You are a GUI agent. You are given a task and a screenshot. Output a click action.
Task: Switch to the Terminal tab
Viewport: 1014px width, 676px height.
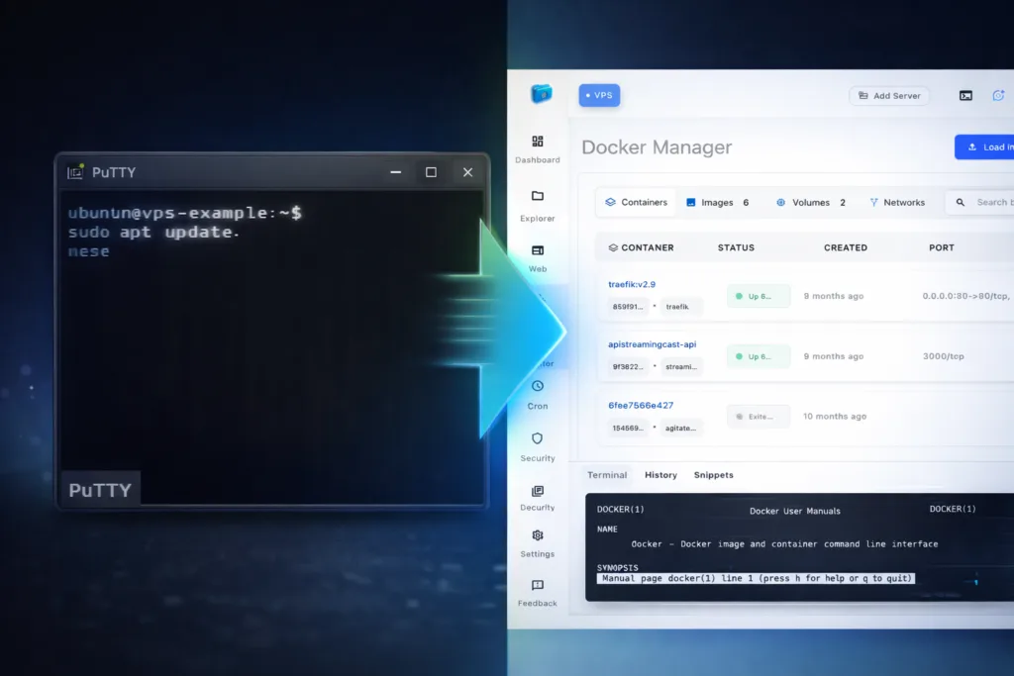coord(607,475)
